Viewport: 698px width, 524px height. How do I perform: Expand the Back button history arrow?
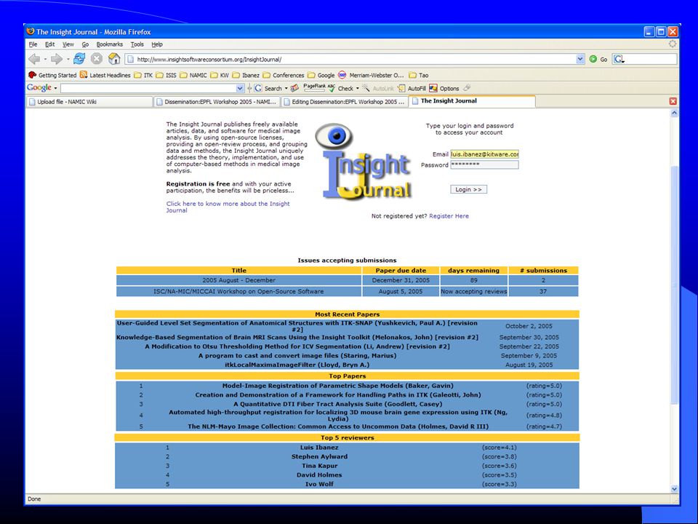click(45, 59)
